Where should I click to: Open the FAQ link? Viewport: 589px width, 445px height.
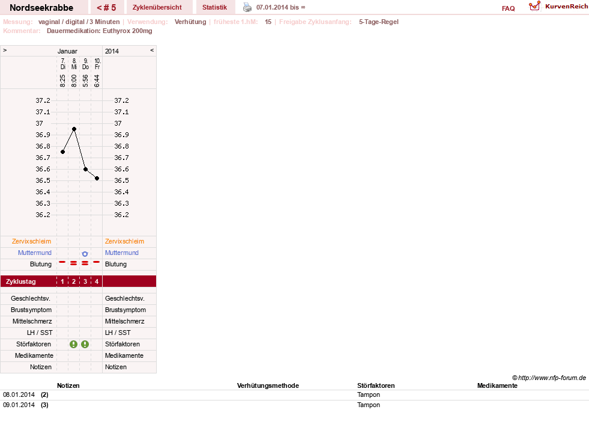[x=508, y=8]
